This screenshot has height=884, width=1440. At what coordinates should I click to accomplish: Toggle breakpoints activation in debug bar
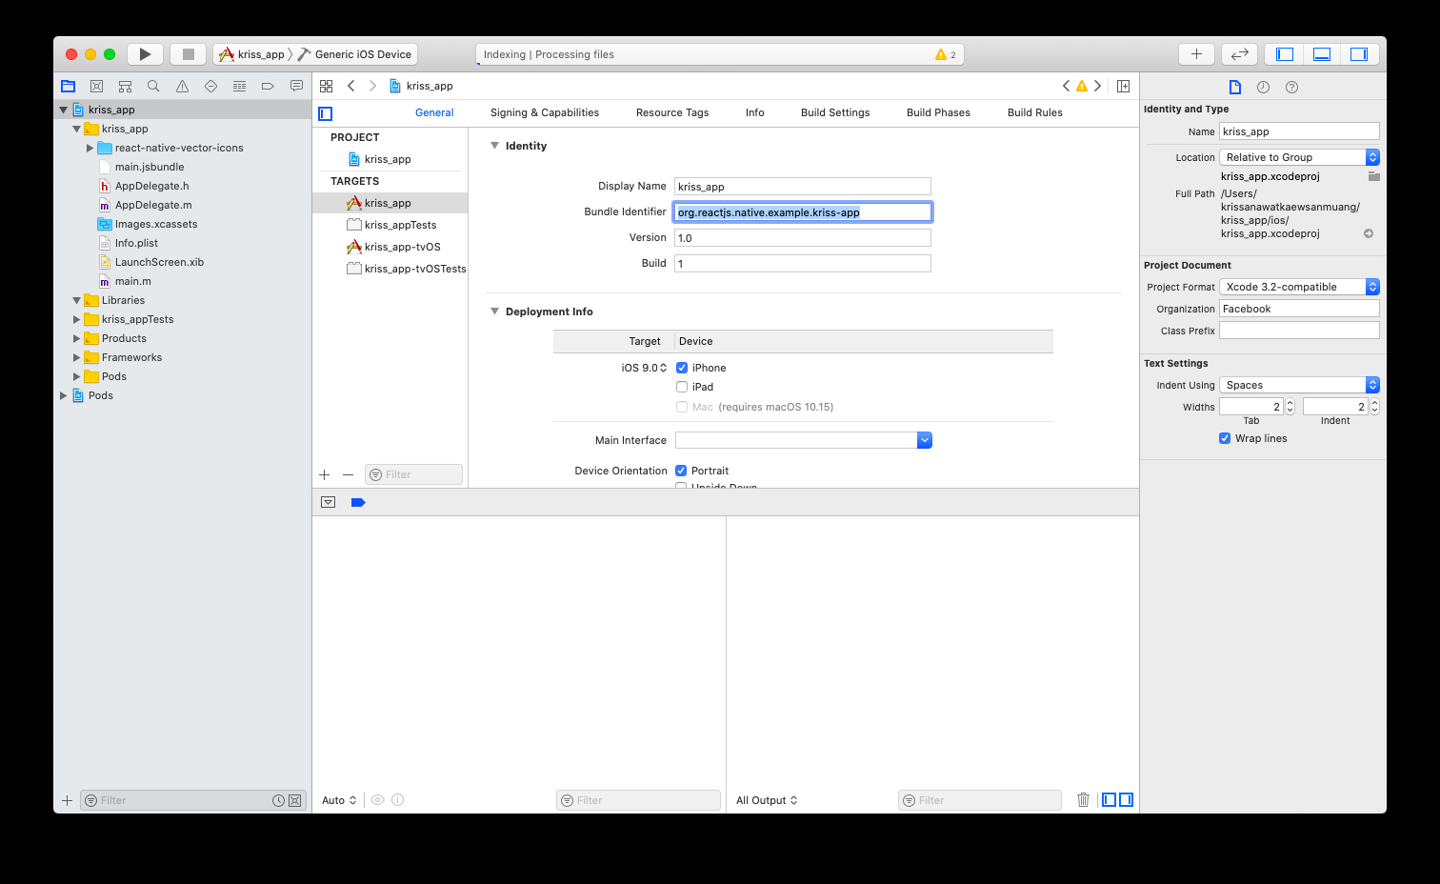point(358,502)
